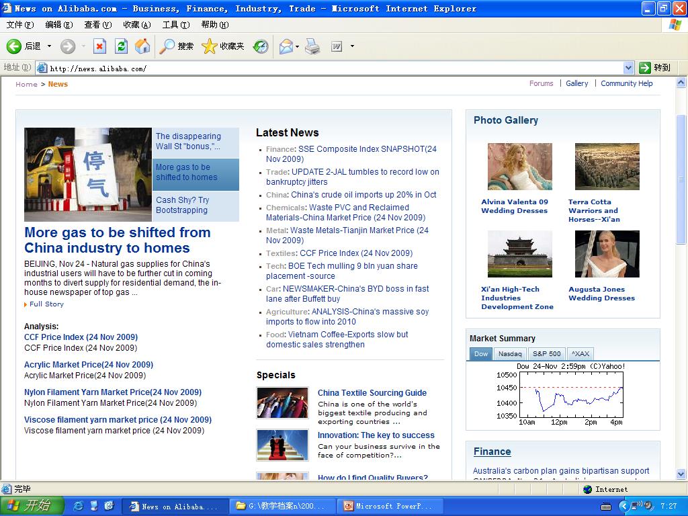Open dropdown arrow beside Word edit icon
Screen dimensions: 688x516
pyautogui.click(x=352, y=46)
